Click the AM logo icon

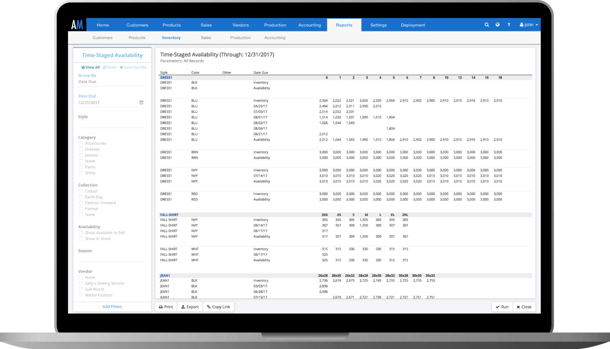point(77,25)
